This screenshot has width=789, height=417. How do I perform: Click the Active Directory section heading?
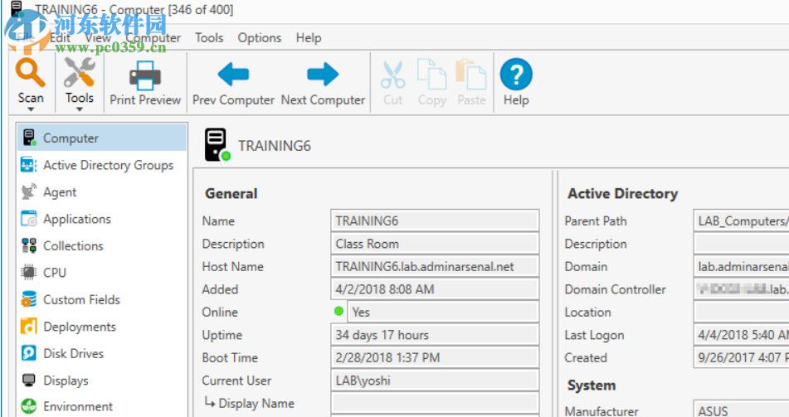622,194
